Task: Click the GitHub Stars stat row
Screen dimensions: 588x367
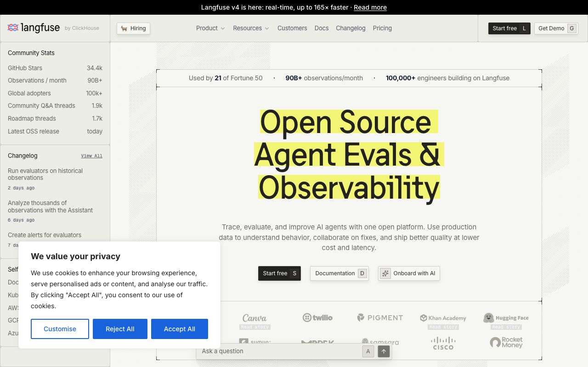Action: 55,68
